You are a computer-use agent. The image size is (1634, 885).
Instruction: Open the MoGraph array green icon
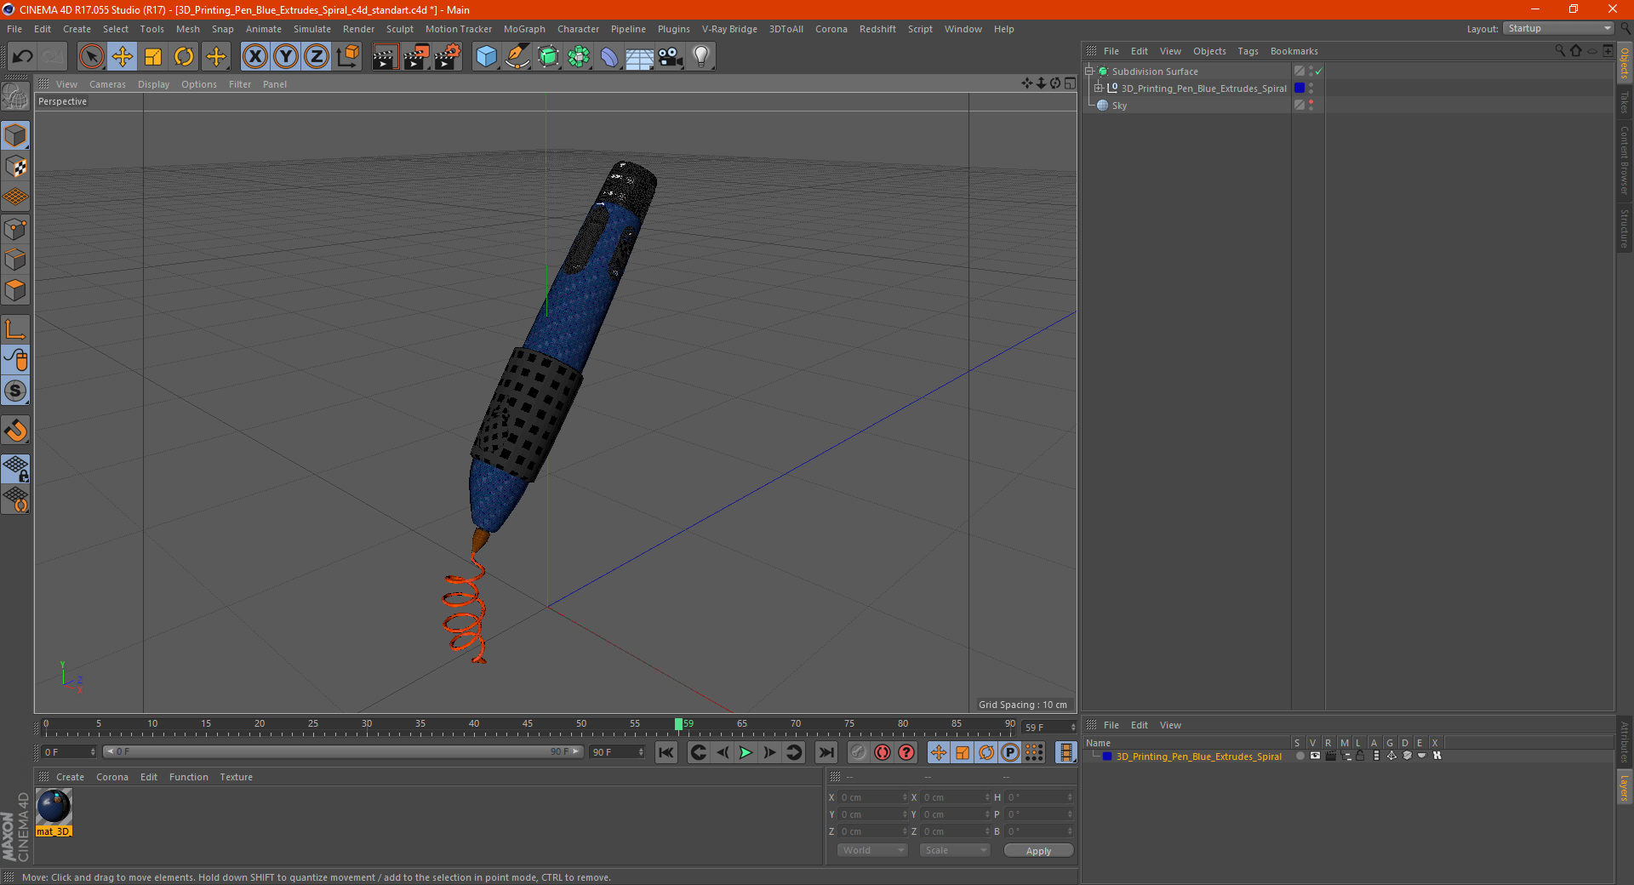pos(579,57)
